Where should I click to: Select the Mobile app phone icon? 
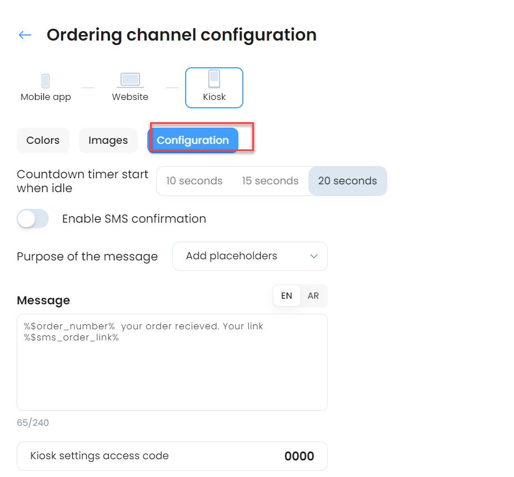(46, 81)
